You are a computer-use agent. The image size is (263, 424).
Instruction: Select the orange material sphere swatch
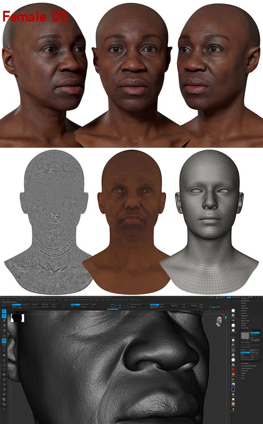(233, 374)
